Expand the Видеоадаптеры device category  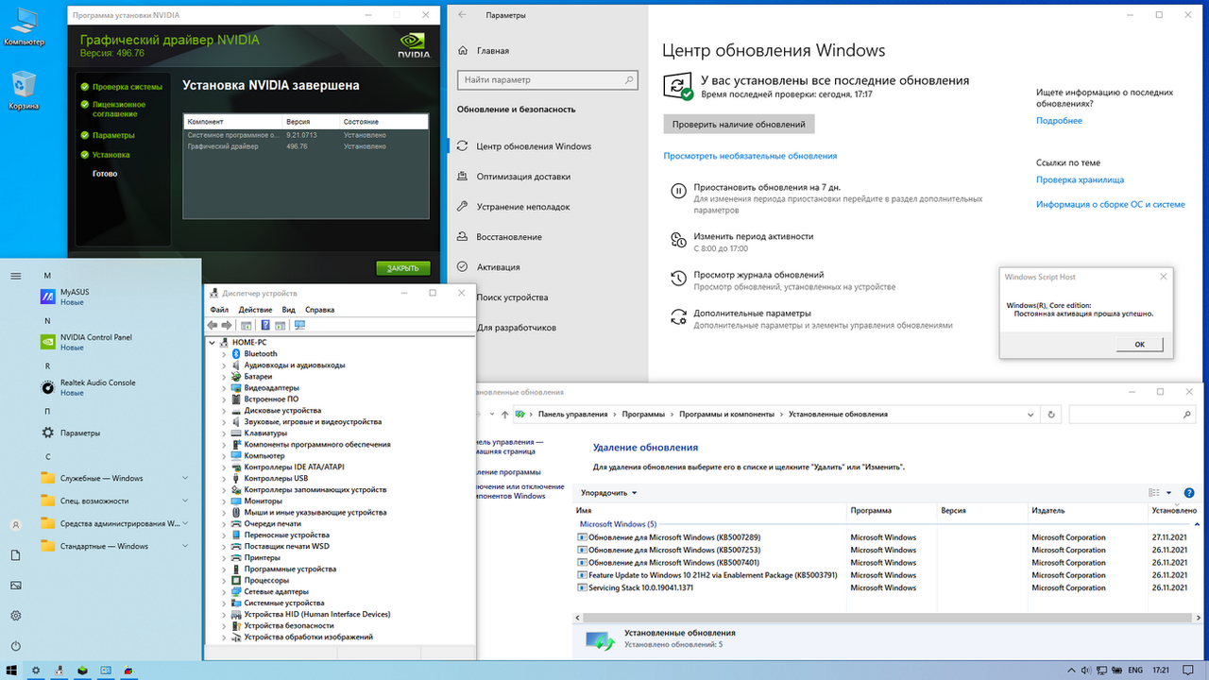click(224, 388)
